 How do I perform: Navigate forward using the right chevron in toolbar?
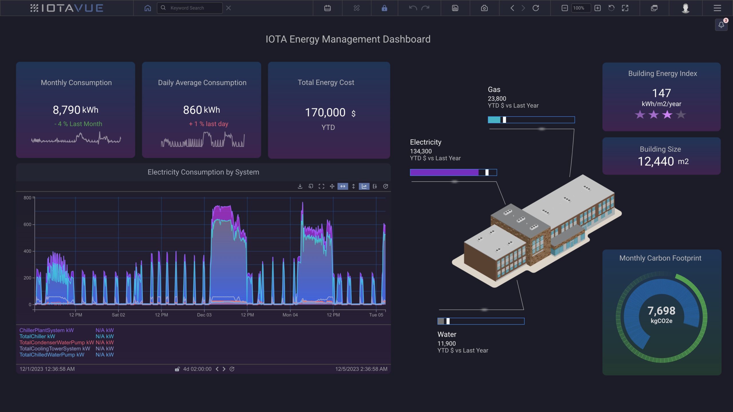click(x=523, y=8)
